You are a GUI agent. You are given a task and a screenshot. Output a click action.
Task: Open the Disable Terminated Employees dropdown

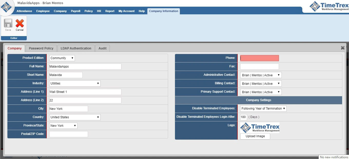pos(263,109)
